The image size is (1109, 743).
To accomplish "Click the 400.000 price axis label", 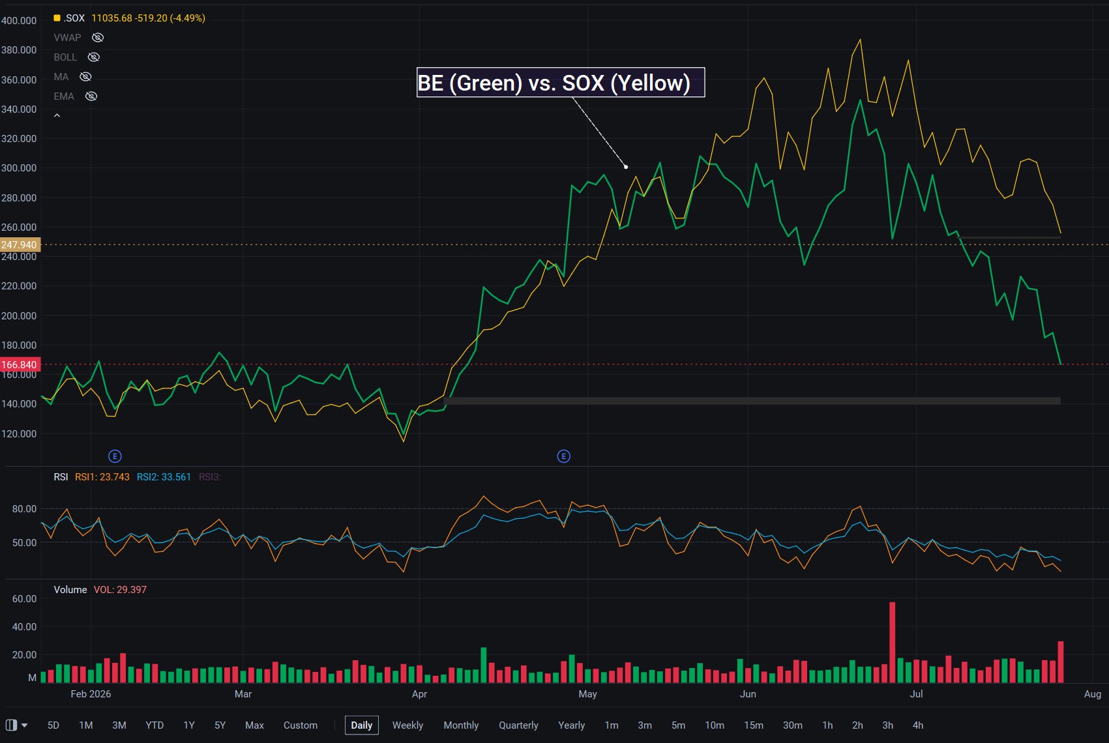I will 19,21.
